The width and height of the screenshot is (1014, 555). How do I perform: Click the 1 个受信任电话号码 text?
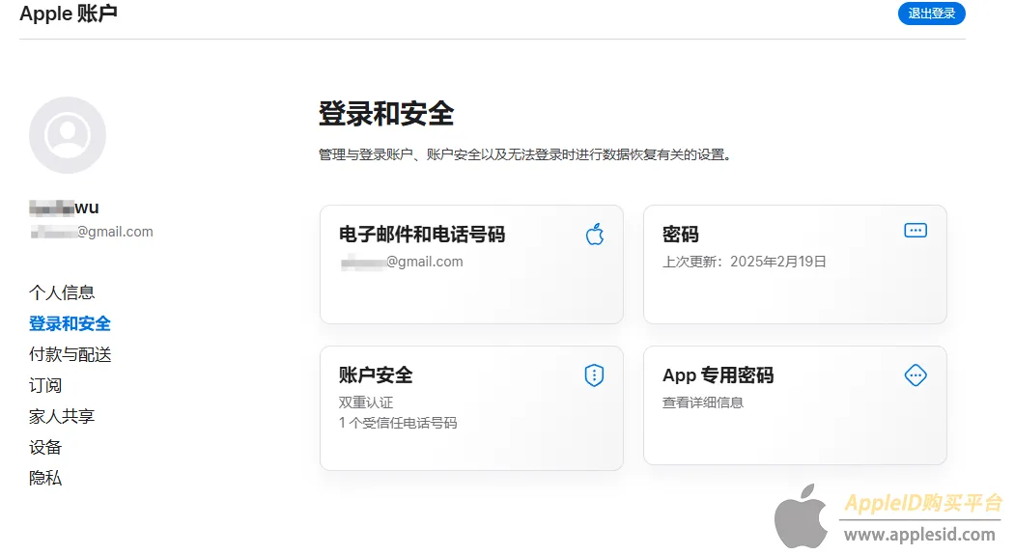398,423
